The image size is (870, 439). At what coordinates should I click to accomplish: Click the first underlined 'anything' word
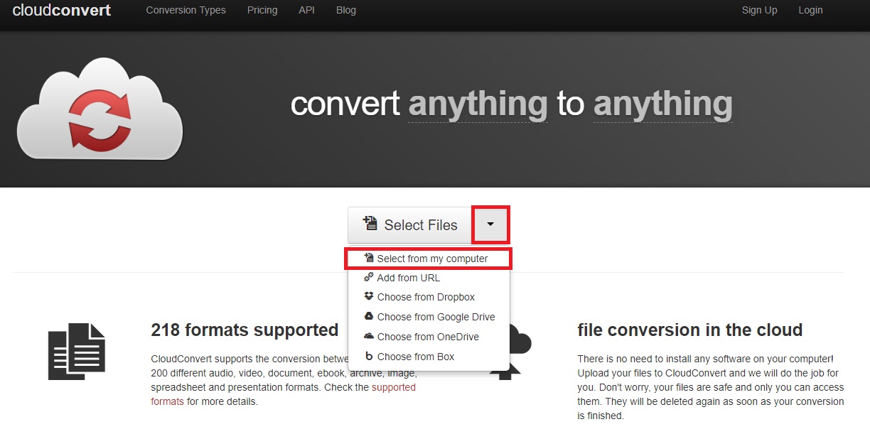478,104
